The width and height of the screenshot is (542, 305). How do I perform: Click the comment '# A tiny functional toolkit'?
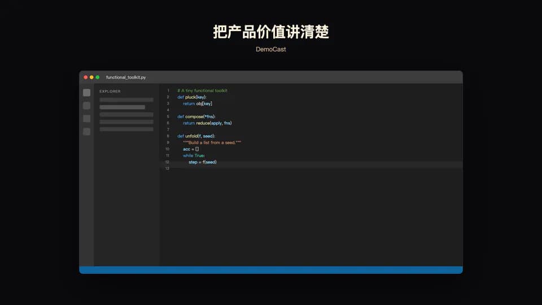point(202,90)
